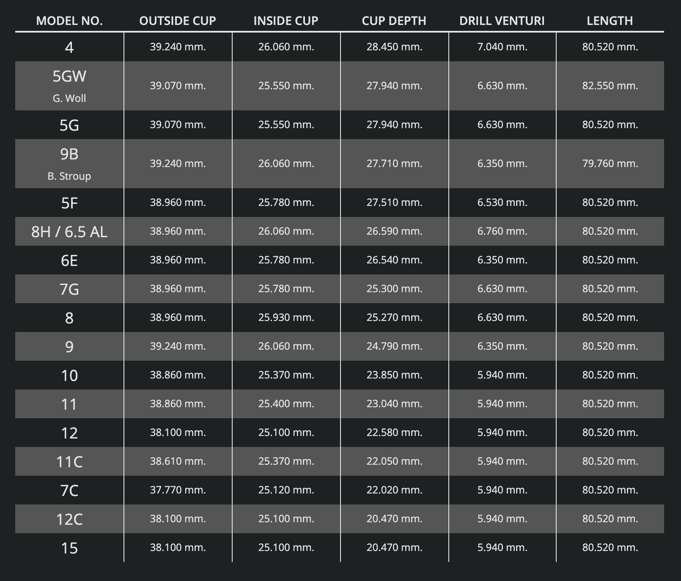Select the CUP DEPTH column header
681x581 pixels.
tap(394, 21)
